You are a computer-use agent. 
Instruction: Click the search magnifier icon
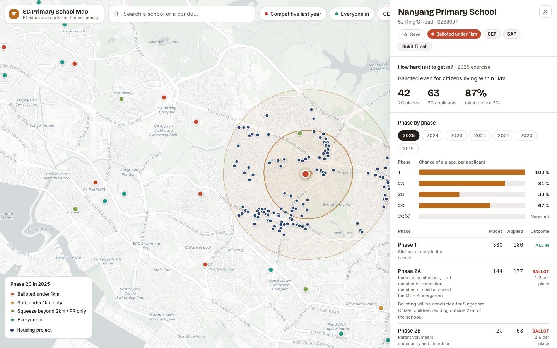(116, 14)
